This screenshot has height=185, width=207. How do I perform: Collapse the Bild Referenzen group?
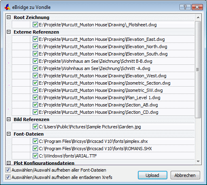pyautogui.click(x=9, y=119)
